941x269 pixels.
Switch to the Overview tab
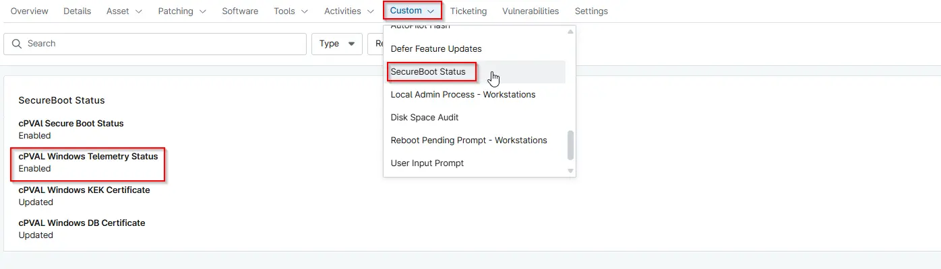pyautogui.click(x=30, y=11)
